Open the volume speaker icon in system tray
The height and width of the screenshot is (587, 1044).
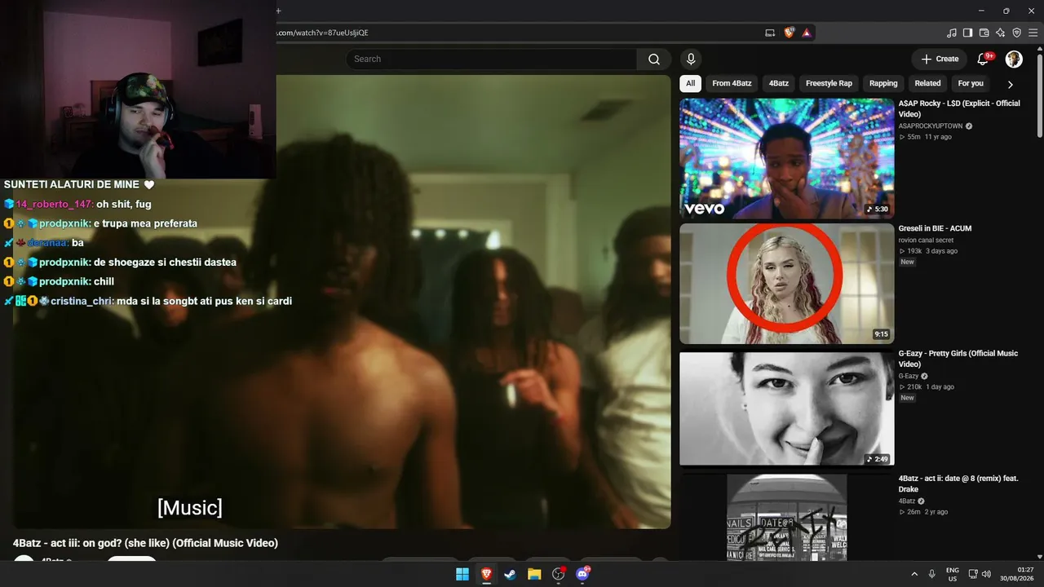coord(987,574)
